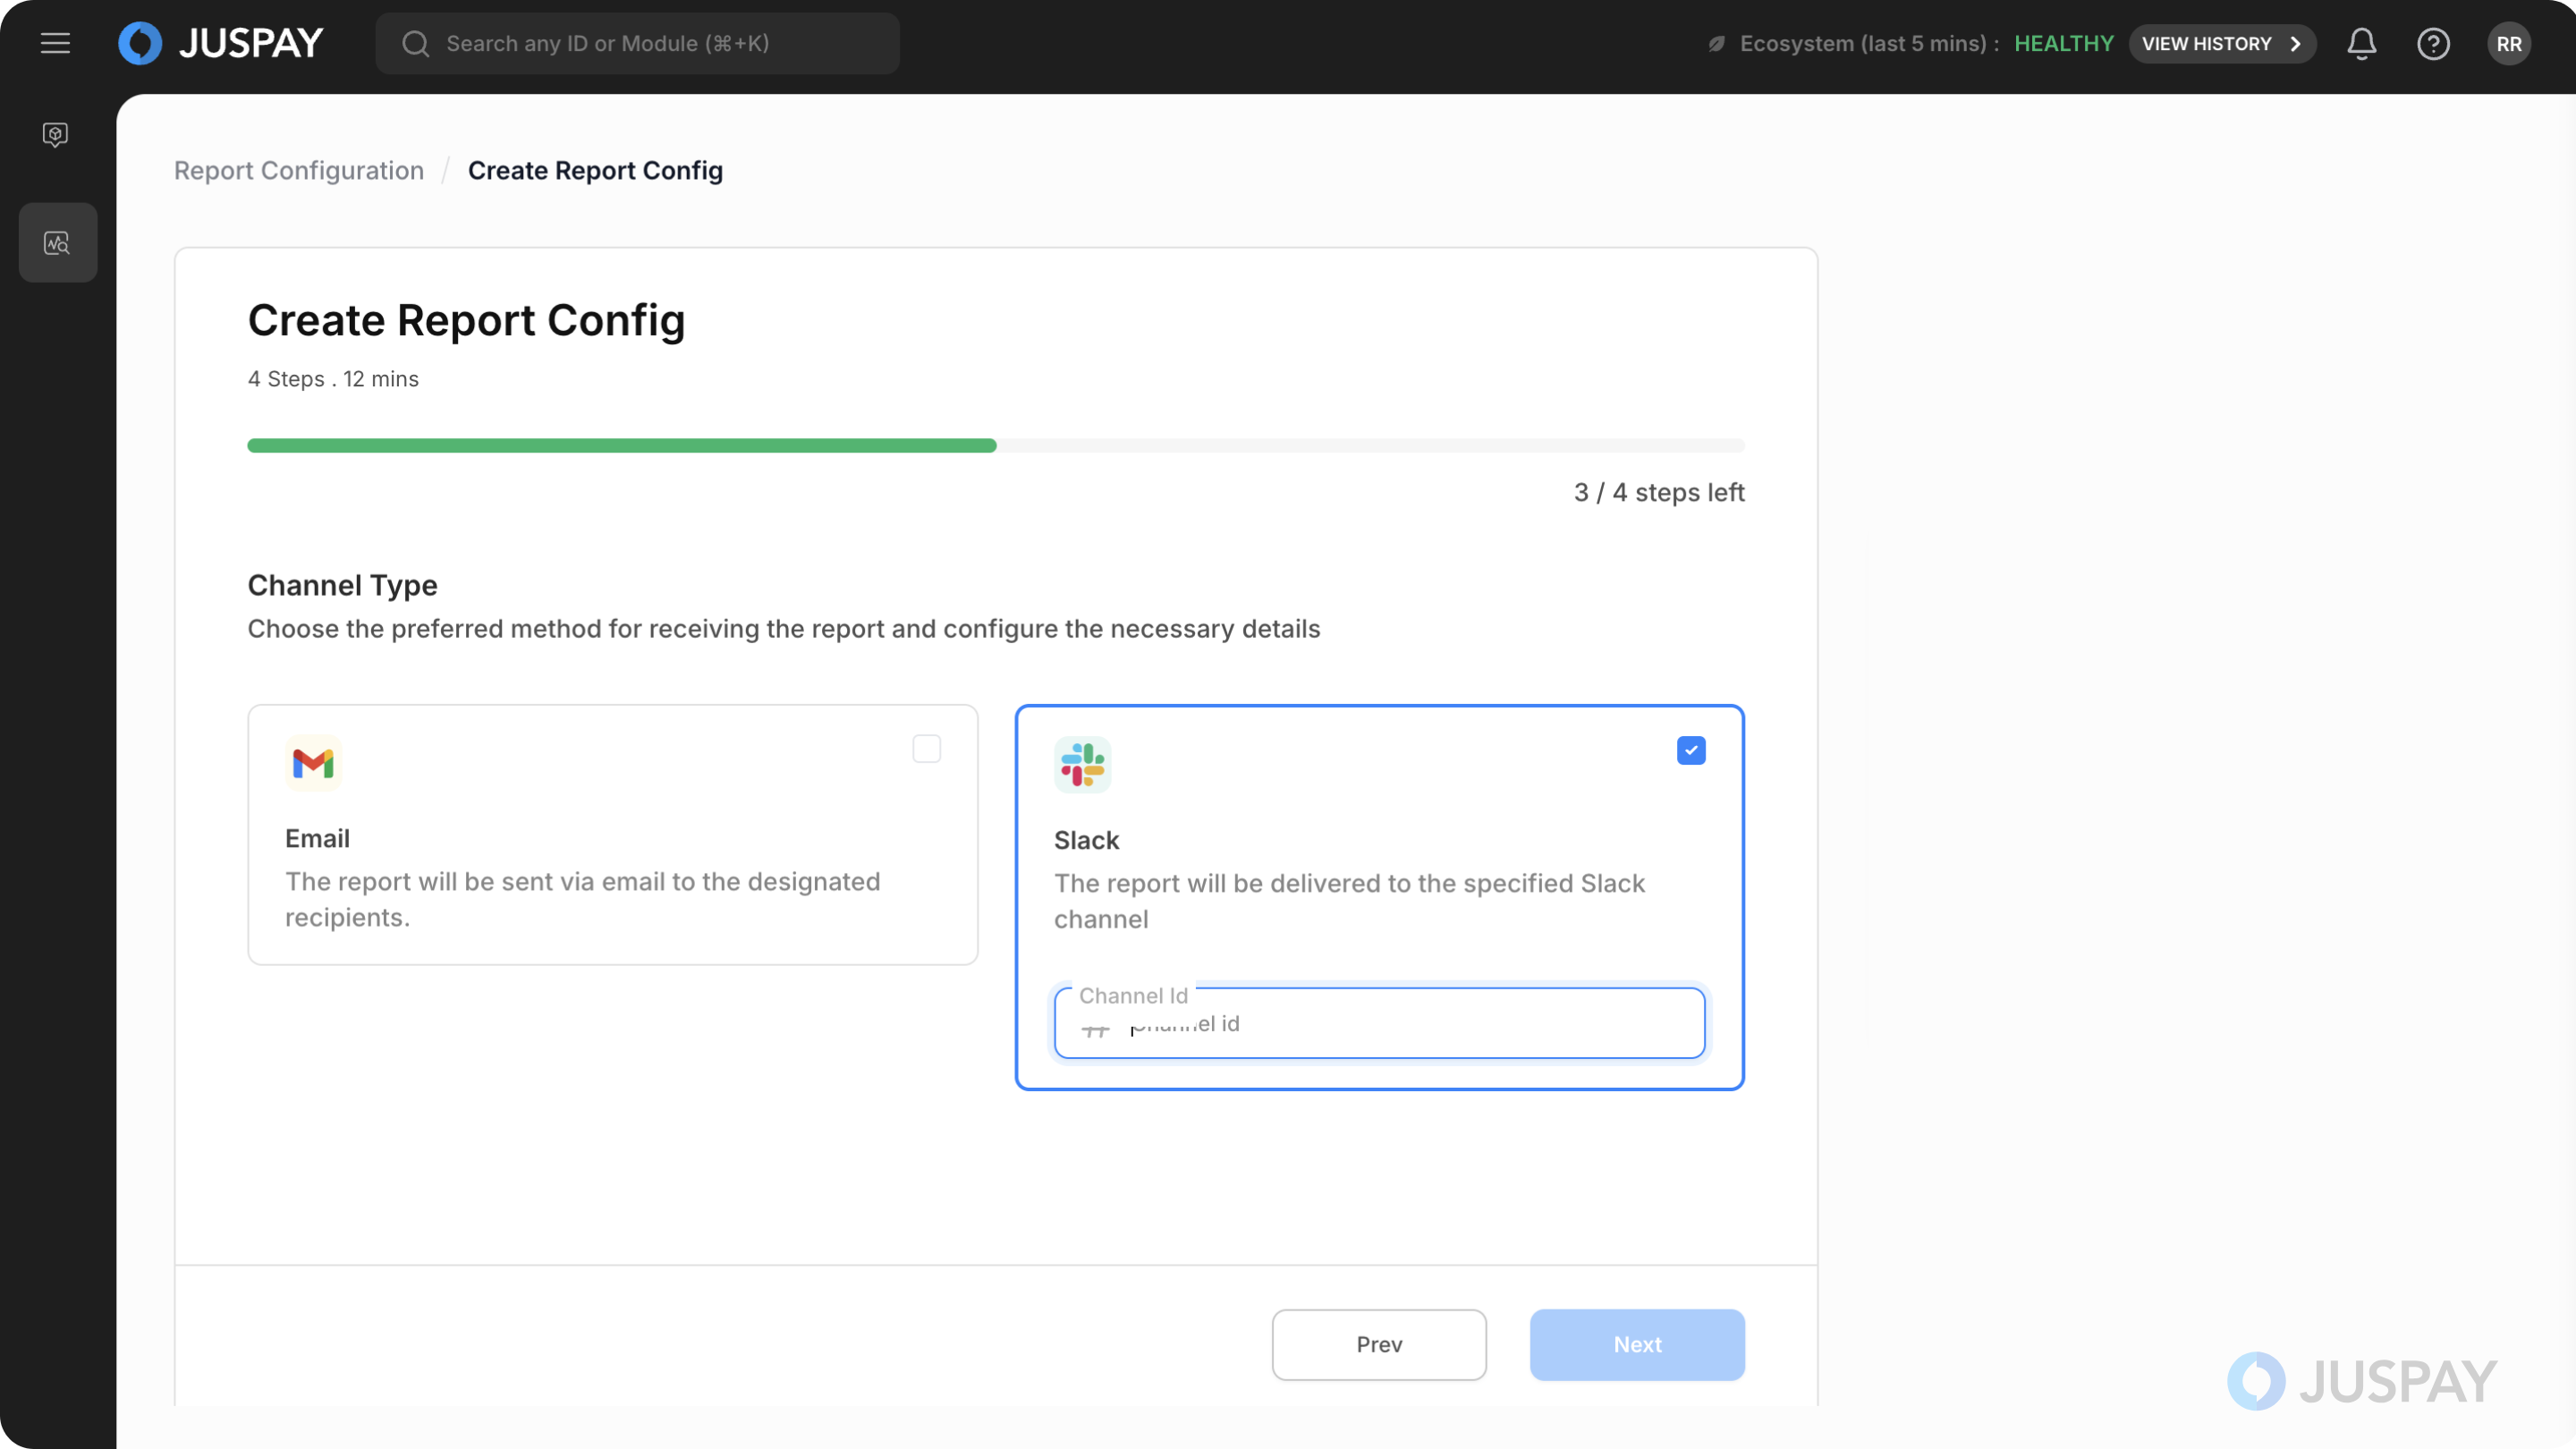The height and width of the screenshot is (1449, 2576).
Task: Go to Report Configuration breadcrumb
Action: click(x=299, y=171)
